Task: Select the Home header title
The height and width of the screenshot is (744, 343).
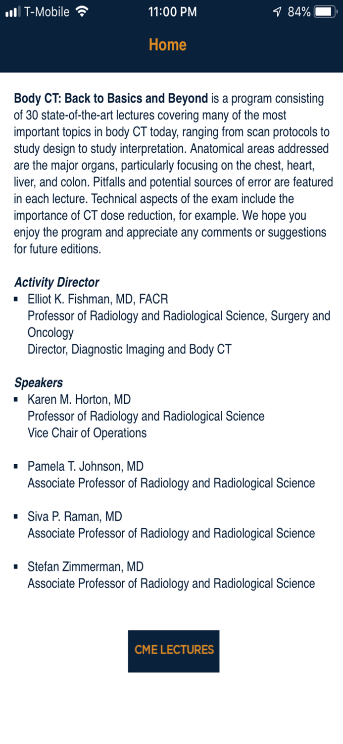Action: click(x=168, y=45)
